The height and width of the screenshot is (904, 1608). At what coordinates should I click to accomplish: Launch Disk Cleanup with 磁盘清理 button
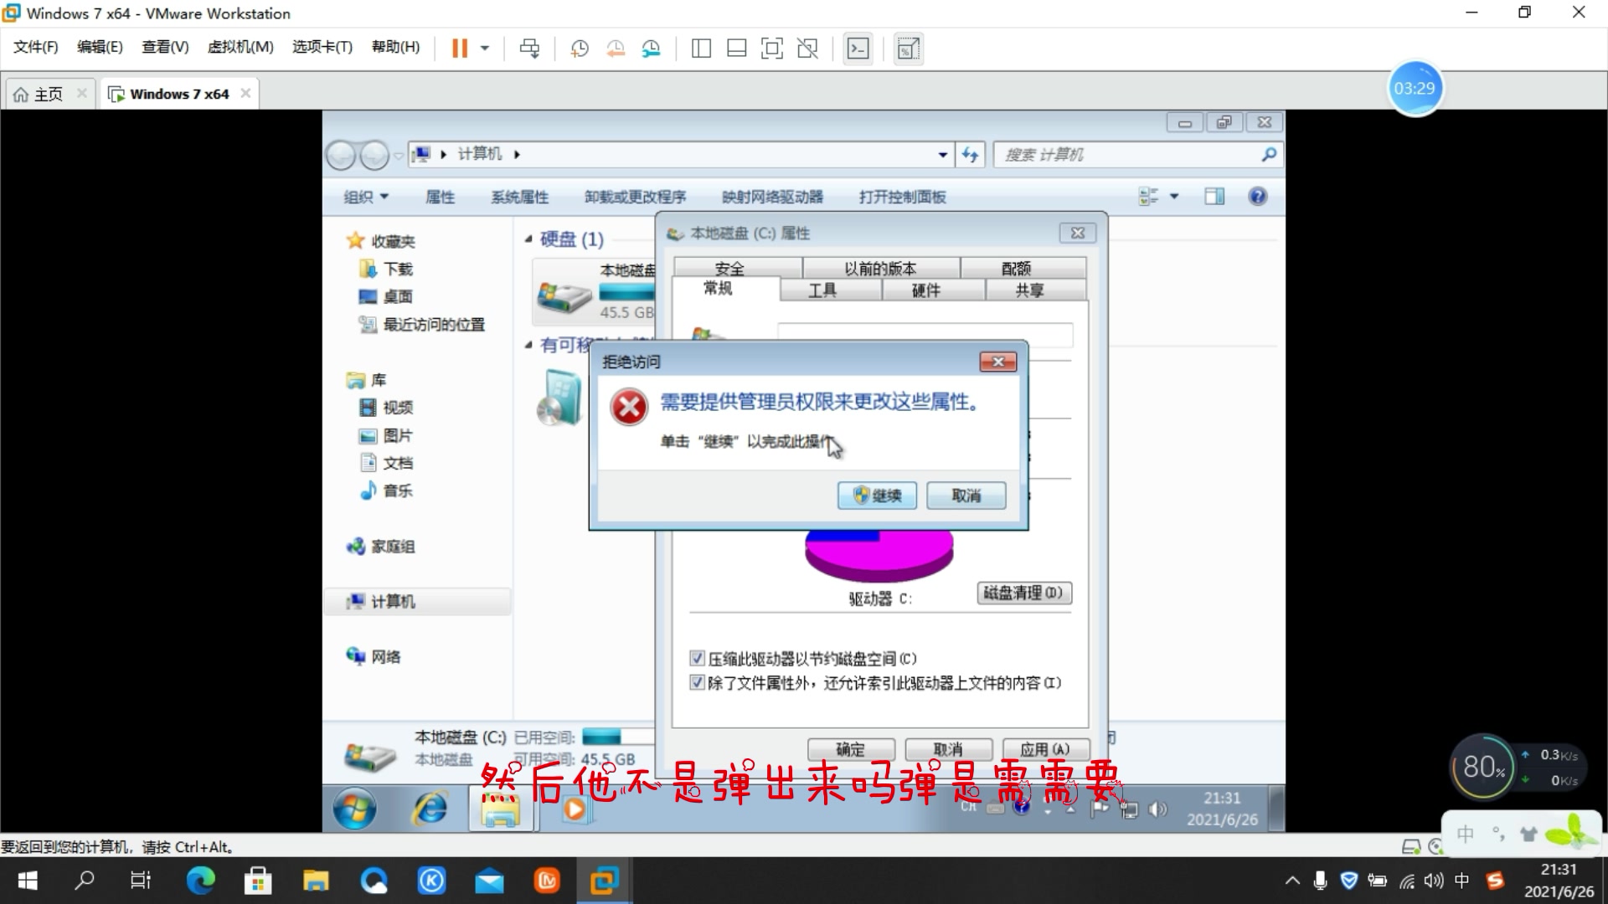click(1023, 593)
